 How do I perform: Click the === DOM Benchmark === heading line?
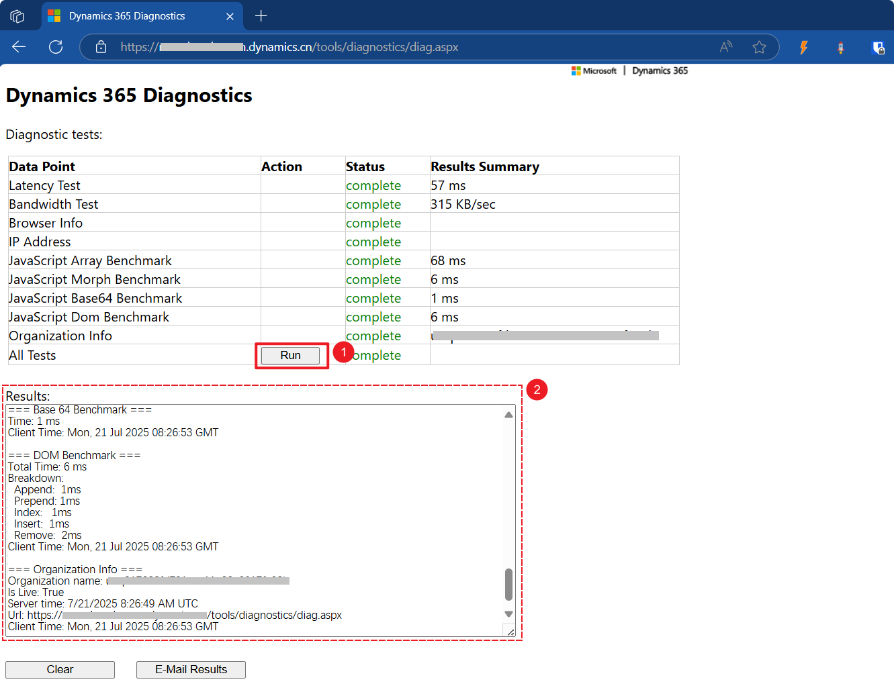tap(74, 455)
